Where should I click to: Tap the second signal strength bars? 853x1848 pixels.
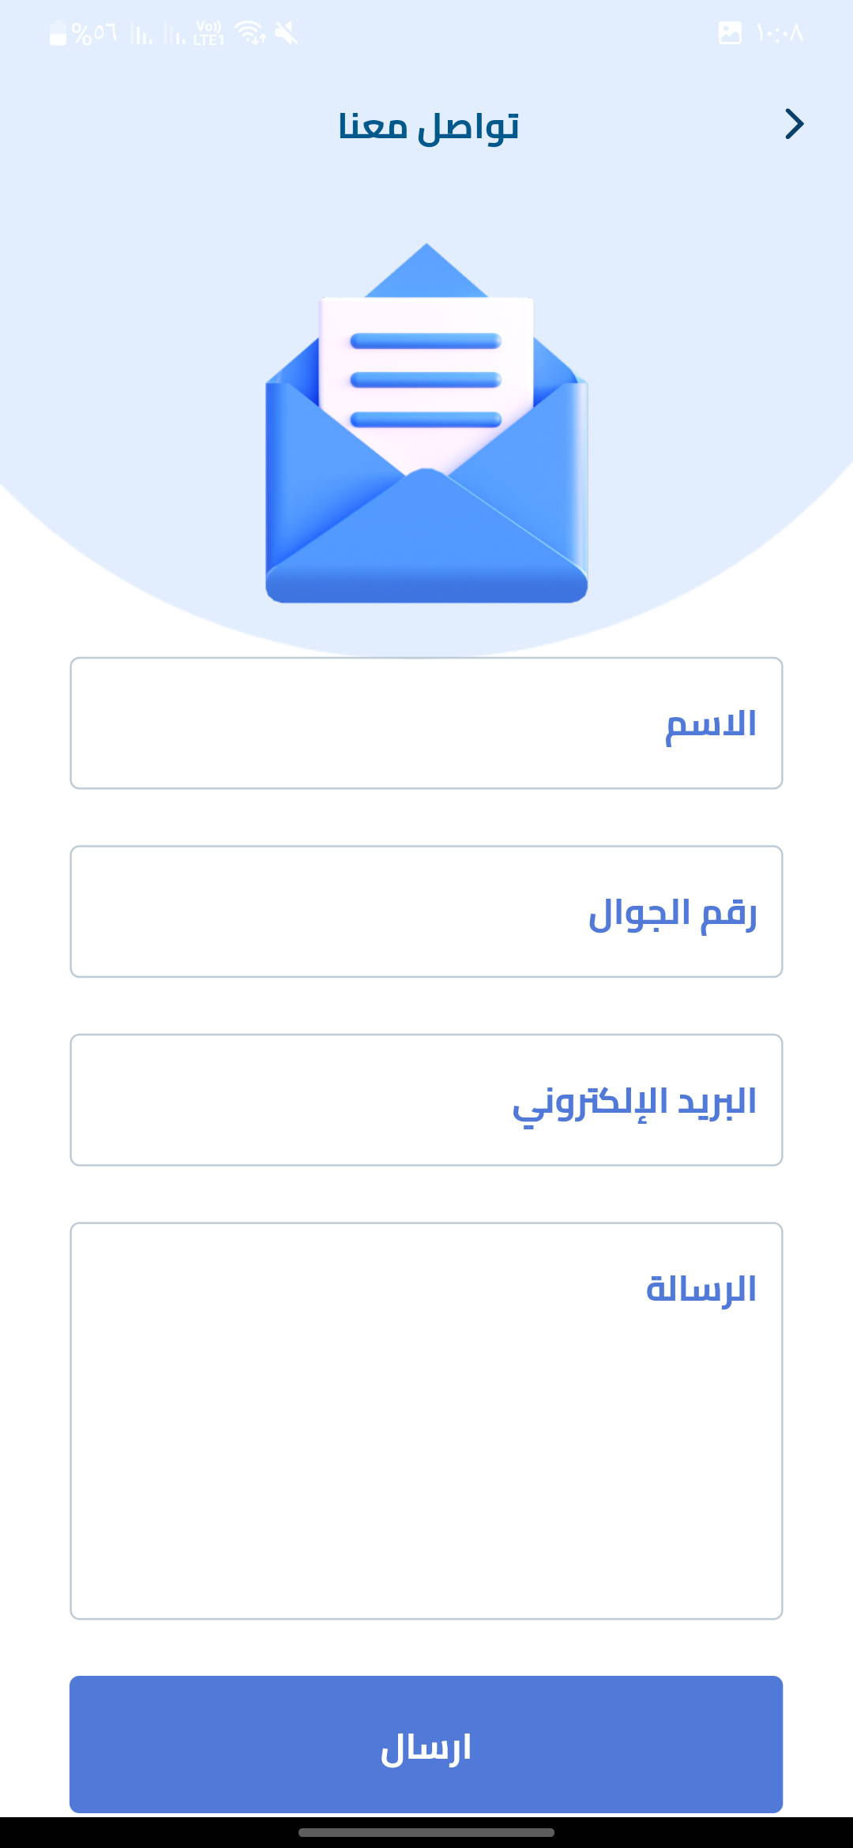tap(174, 34)
